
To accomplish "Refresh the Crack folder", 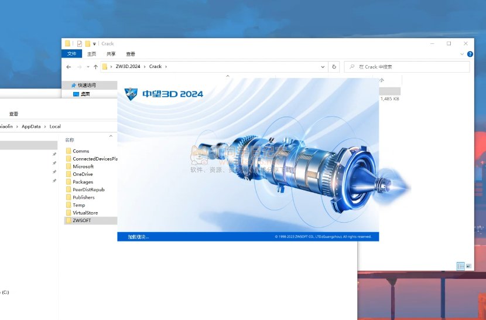I will pos(334,67).
